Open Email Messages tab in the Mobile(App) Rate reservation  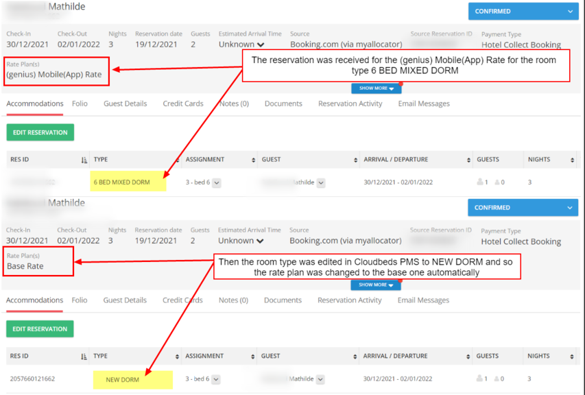[424, 104]
